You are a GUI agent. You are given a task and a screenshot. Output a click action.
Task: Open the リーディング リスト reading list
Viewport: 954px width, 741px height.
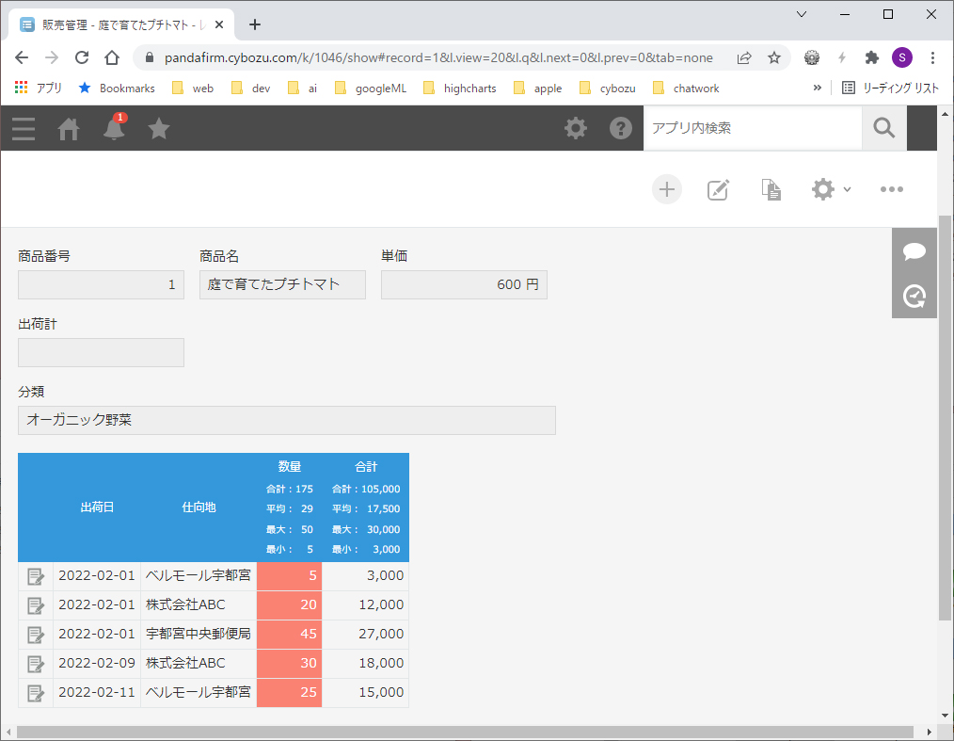pos(890,89)
